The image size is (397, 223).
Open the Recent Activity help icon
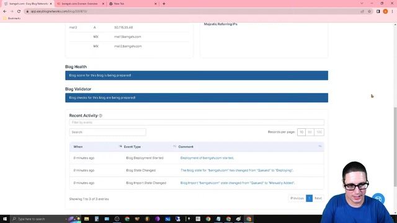click(x=100, y=116)
